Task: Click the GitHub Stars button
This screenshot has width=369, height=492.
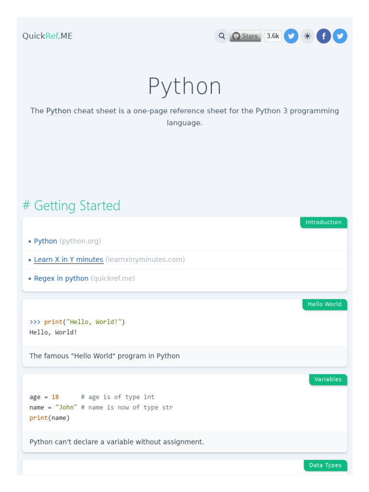Action: pyautogui.click(x=245, y=36)
